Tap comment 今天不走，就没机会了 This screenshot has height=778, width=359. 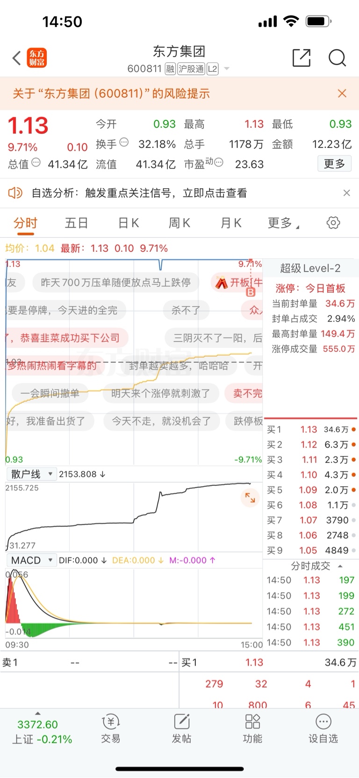[x=161, y=421]
